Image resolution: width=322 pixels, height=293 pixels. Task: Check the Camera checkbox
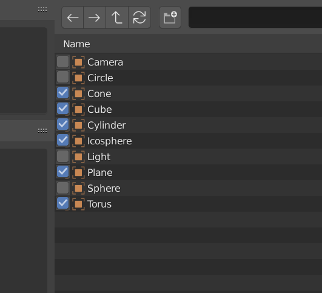[x=63, y=62]
